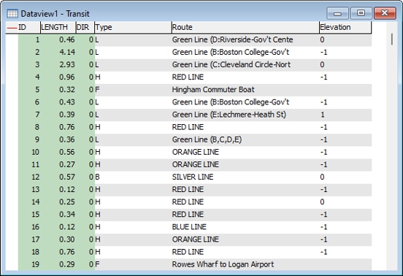Click Green Line D:Riverside route cell

[245, 39]
